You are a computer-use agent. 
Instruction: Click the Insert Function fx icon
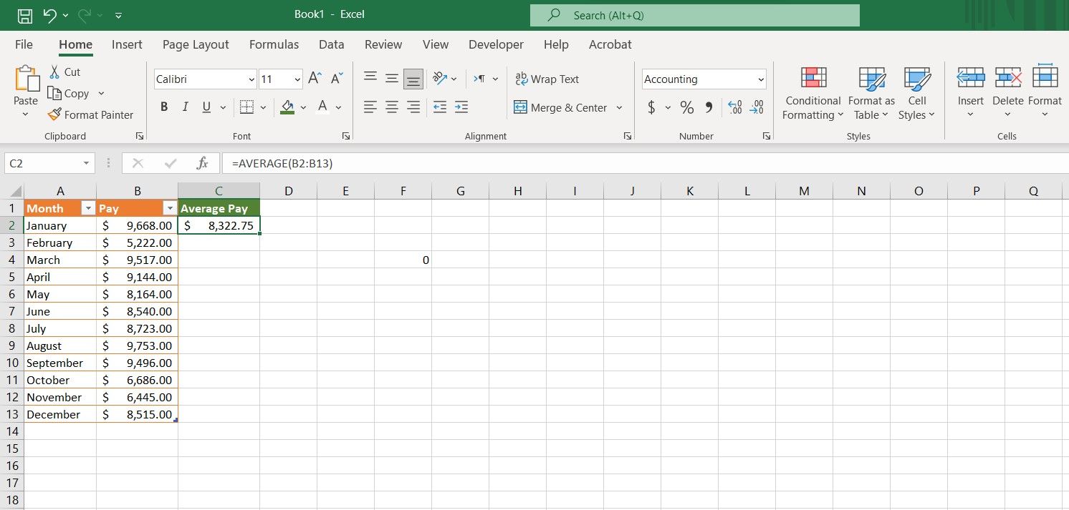(203, 163)
